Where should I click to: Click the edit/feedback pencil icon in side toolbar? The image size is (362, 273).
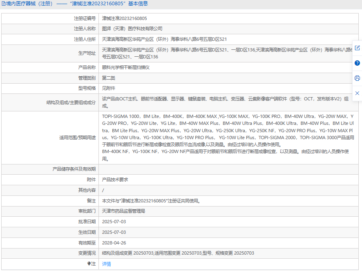pyautogui.click(x=357, y=48)
